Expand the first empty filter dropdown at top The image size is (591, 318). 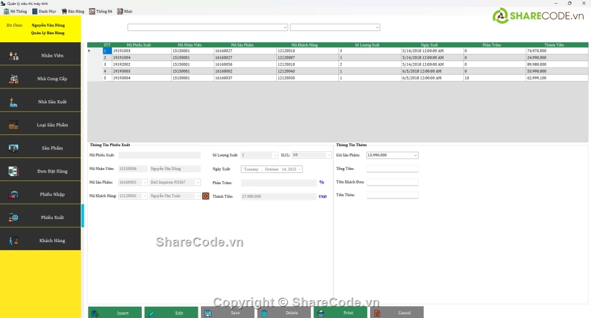pos(285,27)
